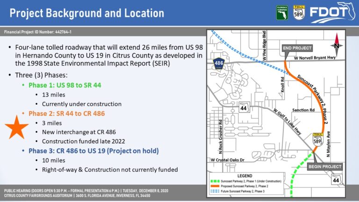
Task: Click the green dashed Phase 1 legend swatch
Action: click(215, 181)
